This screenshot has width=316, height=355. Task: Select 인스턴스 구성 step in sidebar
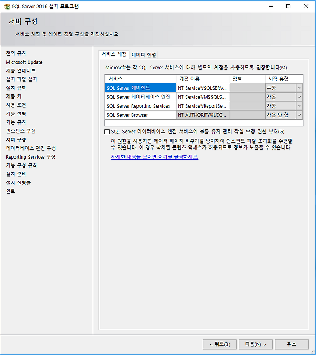21,131
